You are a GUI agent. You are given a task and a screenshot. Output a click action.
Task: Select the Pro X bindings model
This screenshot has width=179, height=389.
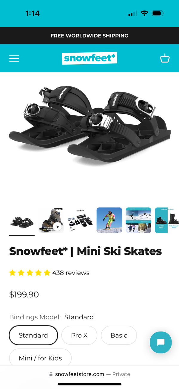(x=79, y=335)
